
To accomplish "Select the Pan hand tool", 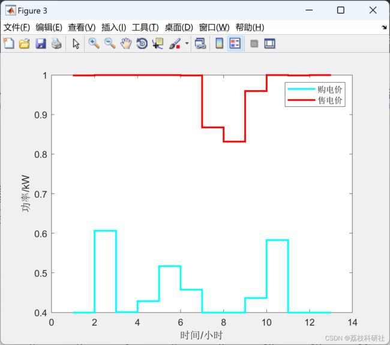I will [126, 44].
